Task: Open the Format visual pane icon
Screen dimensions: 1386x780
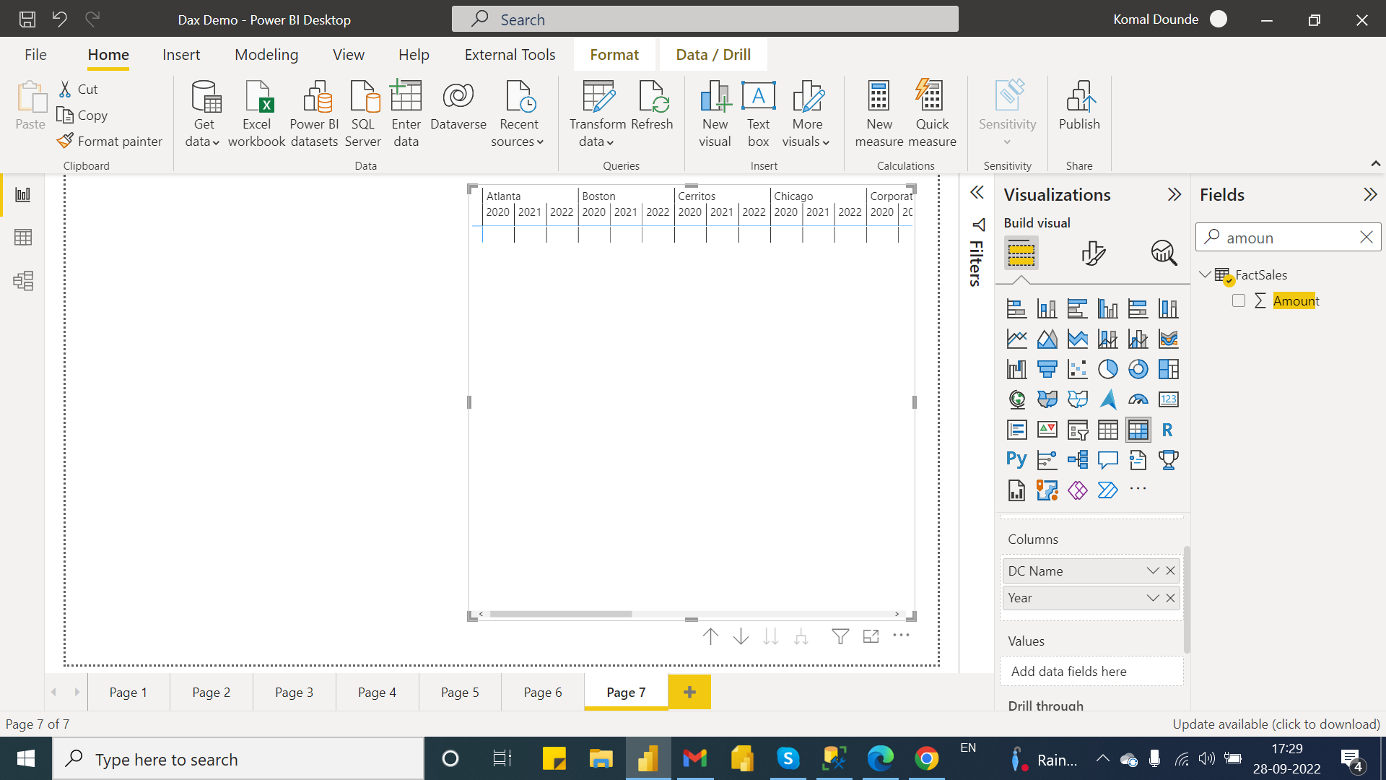Action: pos(1093,253)
